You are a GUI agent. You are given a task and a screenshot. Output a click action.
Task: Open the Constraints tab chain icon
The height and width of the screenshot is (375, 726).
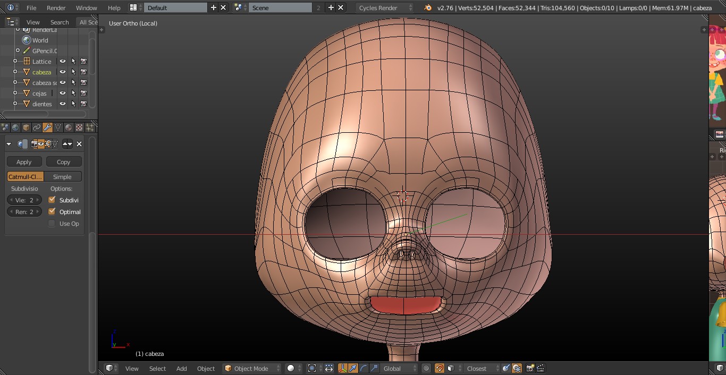[x=37, y=127]
